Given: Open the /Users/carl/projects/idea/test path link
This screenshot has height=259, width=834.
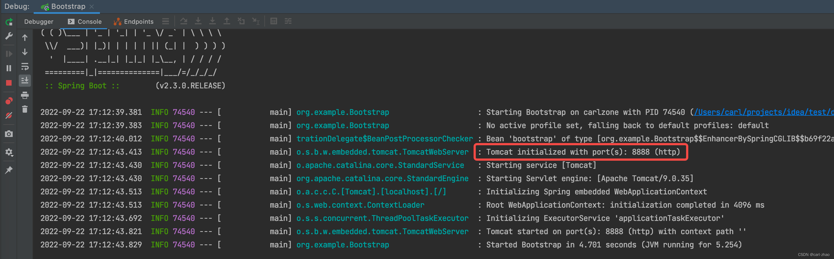Looking at the screenshot, I should point(764,112).
